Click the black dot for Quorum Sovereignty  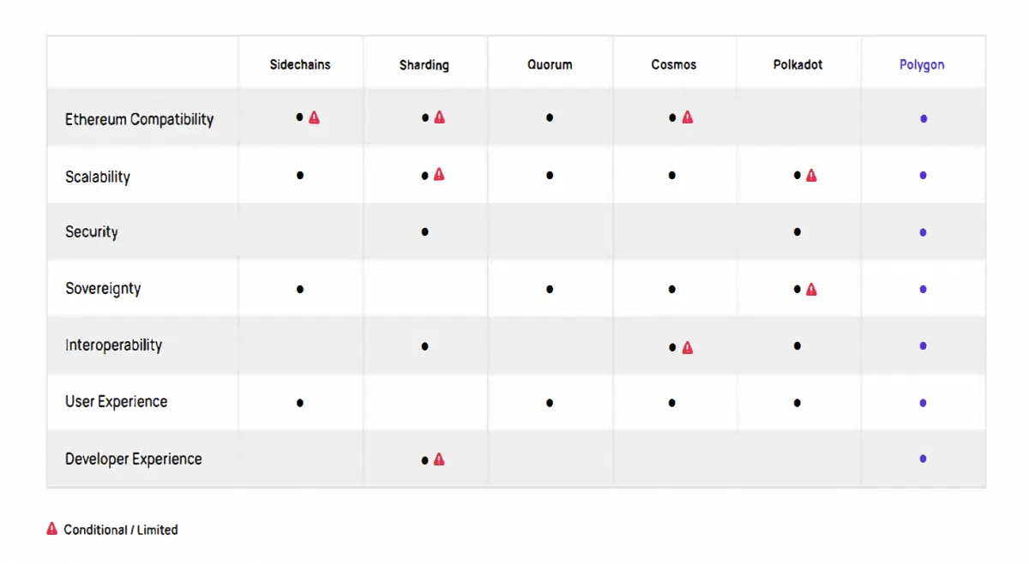pyautogui.click(x=550, y=290)
